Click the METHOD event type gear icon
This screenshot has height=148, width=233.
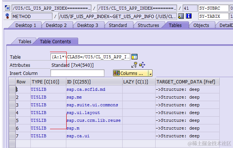(7, 16)
